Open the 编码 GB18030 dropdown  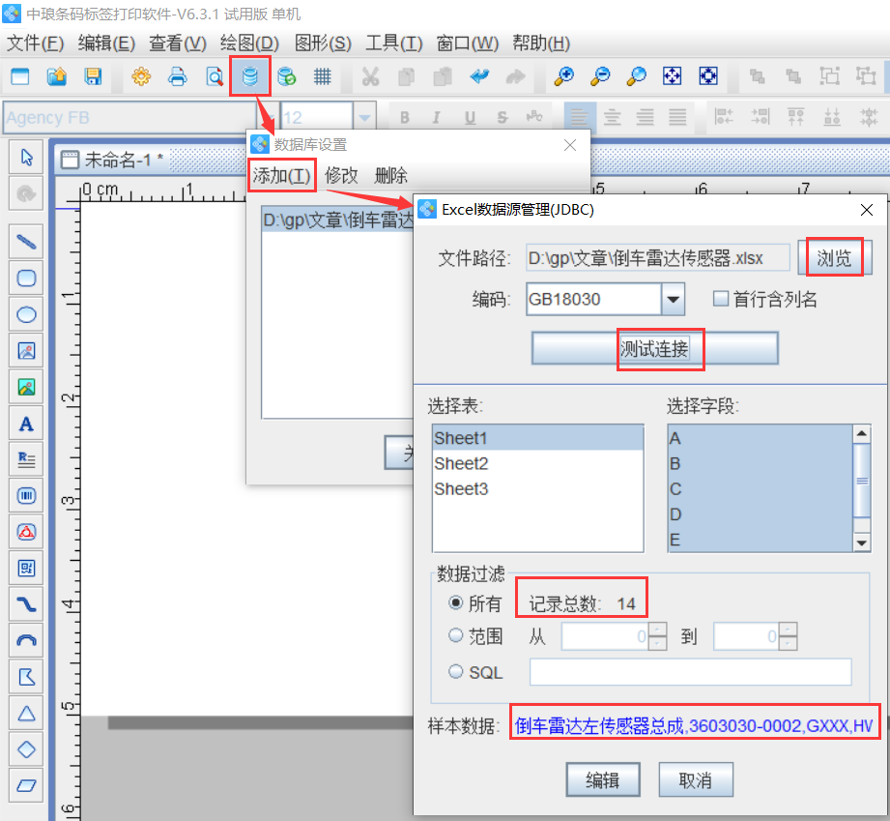coord(674,299)
